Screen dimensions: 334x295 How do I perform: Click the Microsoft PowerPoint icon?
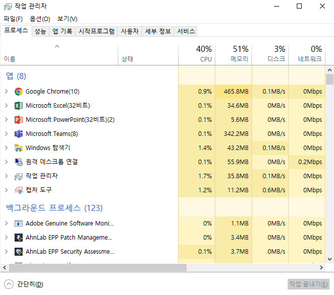pyautogui.click(x=19, y=120)
